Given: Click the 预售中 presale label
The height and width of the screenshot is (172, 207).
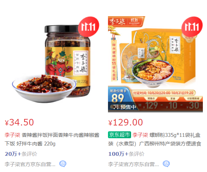Looking at the screenshot, I should [x=125, y=107].
